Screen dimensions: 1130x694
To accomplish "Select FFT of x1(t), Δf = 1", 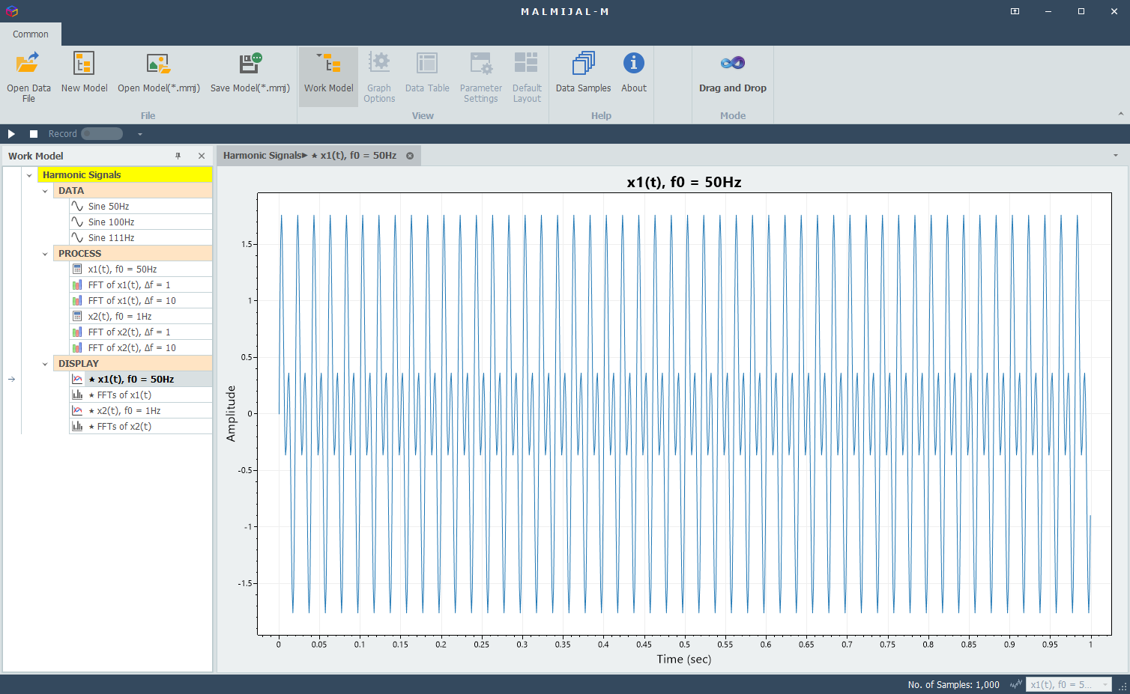I will (x=141, y=285).
